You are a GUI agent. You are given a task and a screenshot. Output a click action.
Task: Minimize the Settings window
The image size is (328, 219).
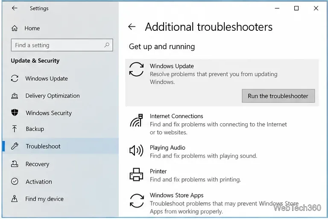coord(277,8)
